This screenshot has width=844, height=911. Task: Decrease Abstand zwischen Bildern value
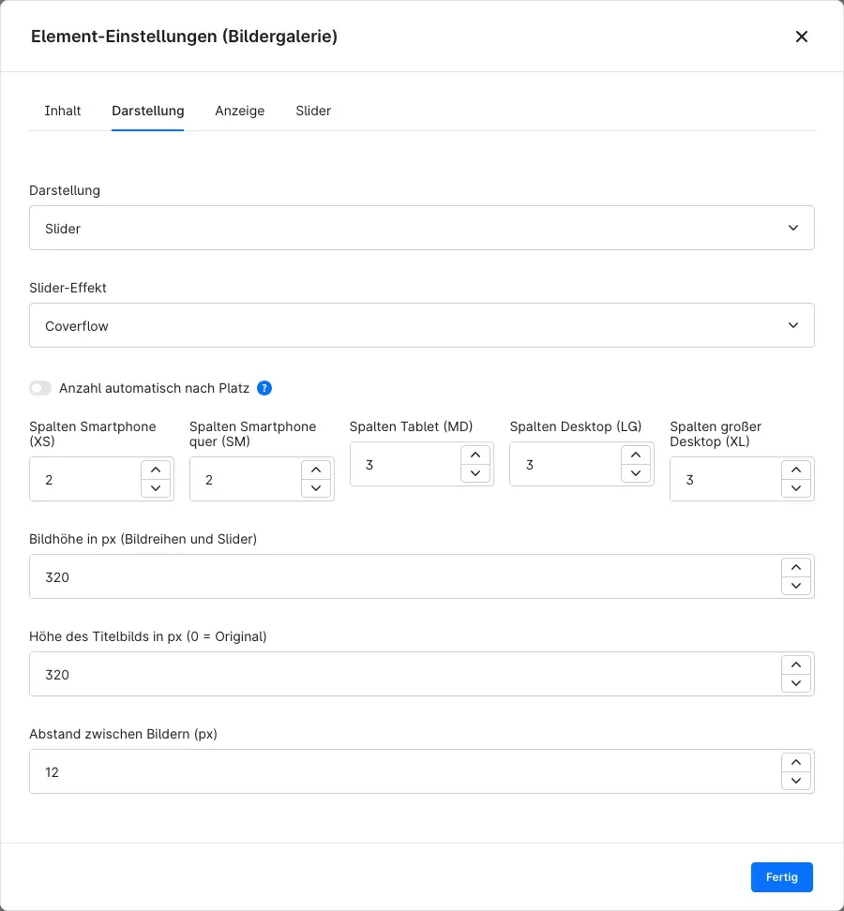(796, 781)
